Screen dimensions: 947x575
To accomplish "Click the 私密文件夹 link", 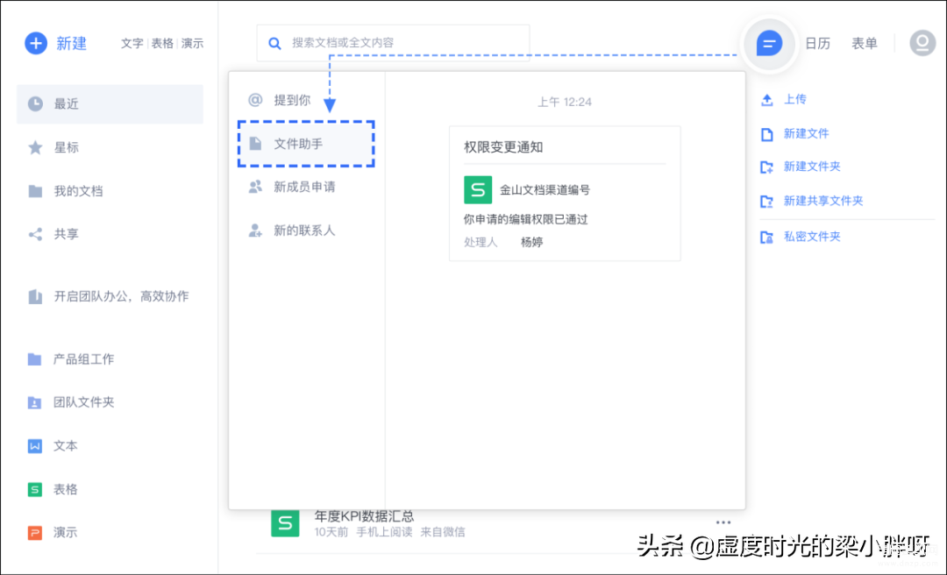I will (x=812, y=237).
